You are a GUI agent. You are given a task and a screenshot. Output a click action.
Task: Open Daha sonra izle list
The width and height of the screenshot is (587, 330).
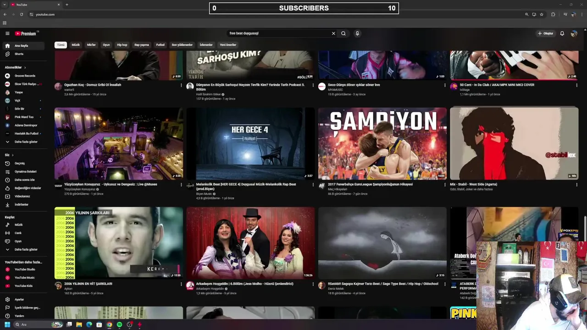[24, 180]
